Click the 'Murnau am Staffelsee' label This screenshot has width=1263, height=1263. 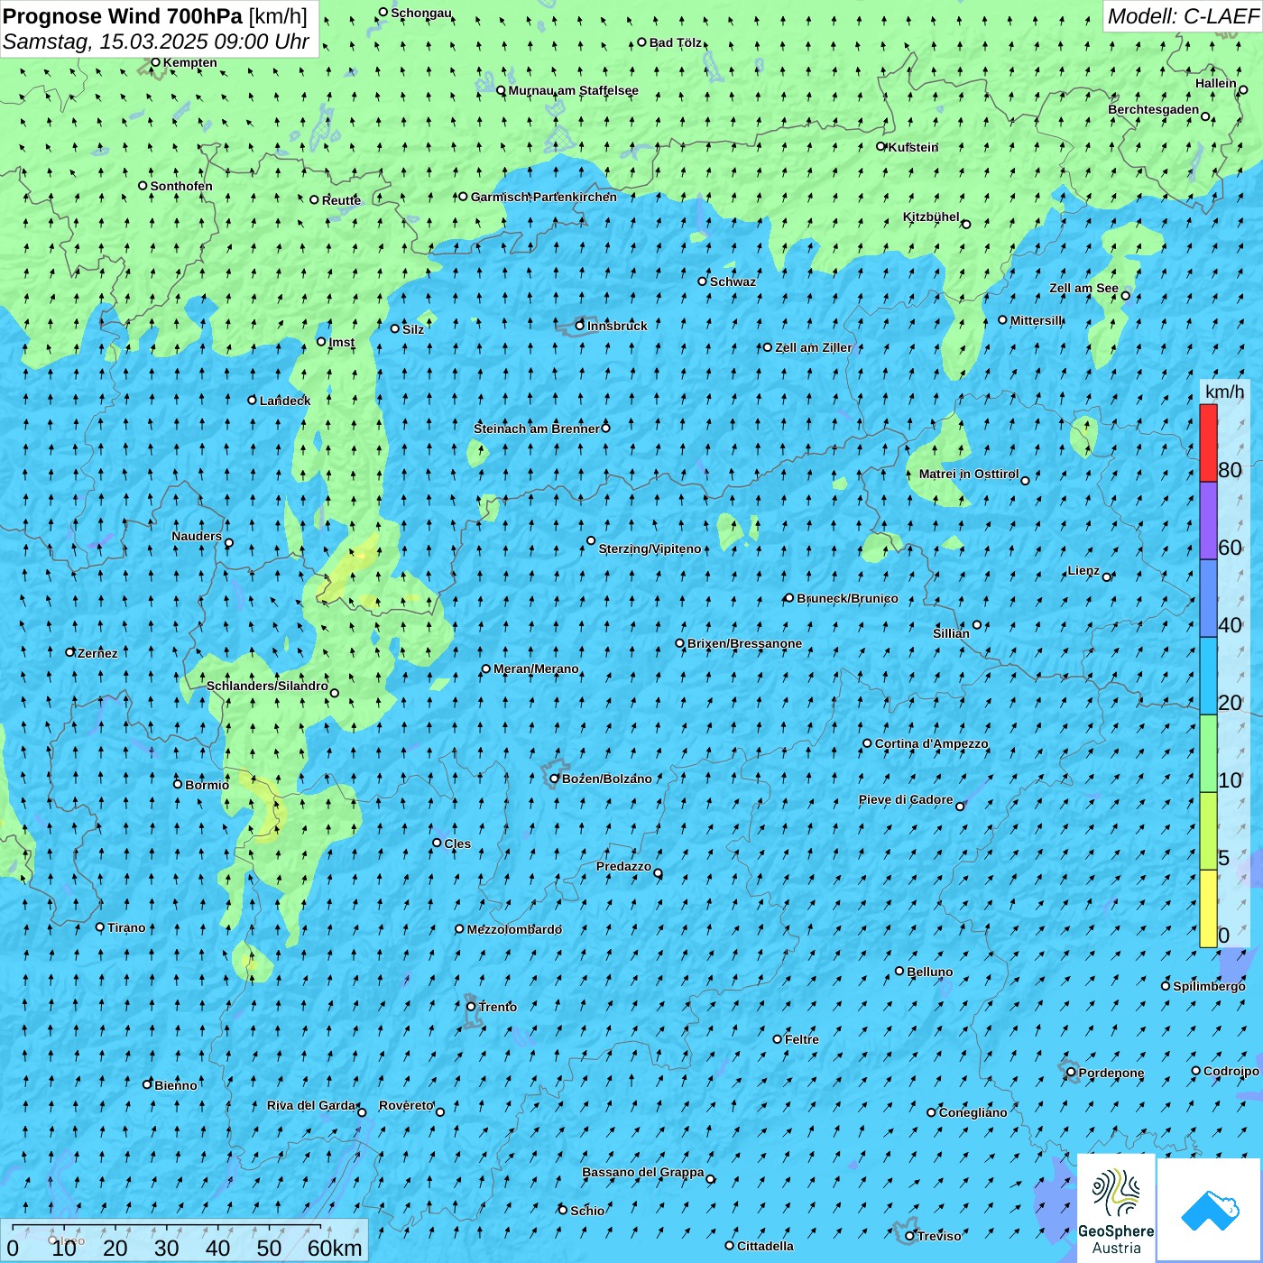[574, 90]
